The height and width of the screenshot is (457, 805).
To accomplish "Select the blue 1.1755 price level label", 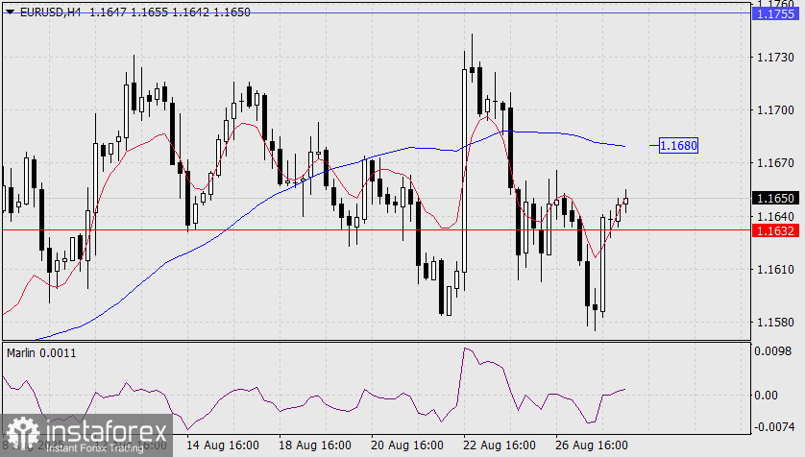I will (x=775, y=13).
